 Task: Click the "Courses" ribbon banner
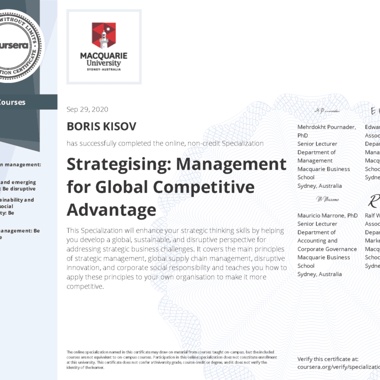click(28, 102)
